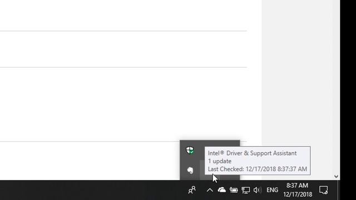The image size is (356, 200).
Task: Open the People icon on taskbar
Action: point(192,190)
